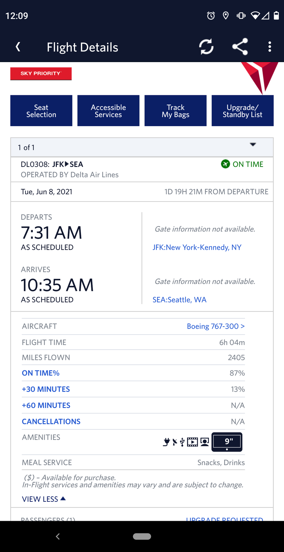Open Seat Selection
This screenshot has height=552, width=284.
tap(41, 111)
